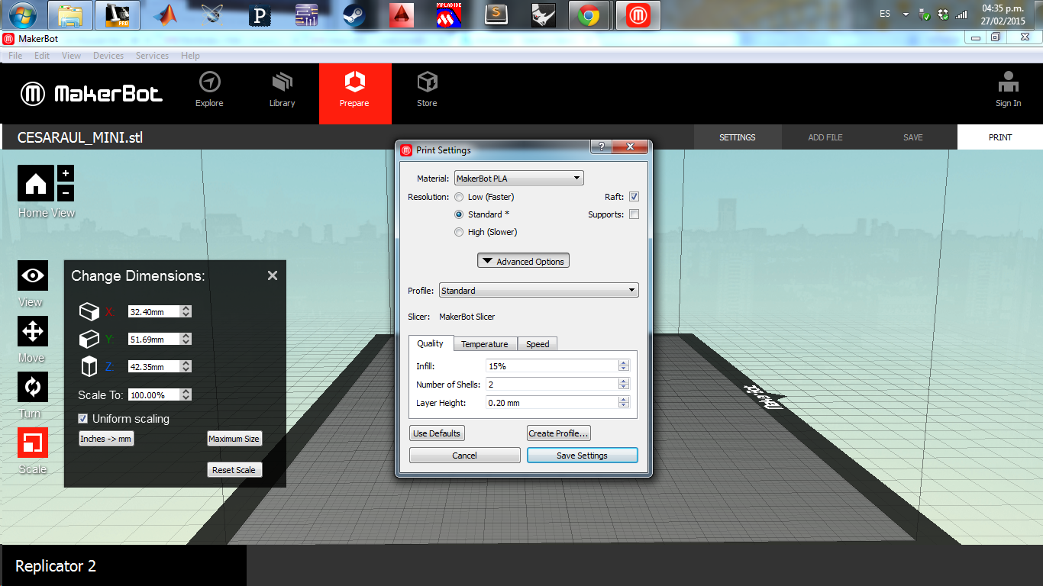Adjust Y dimension stepper
This screenshot has height=586, width=1043.
point(186,339)
